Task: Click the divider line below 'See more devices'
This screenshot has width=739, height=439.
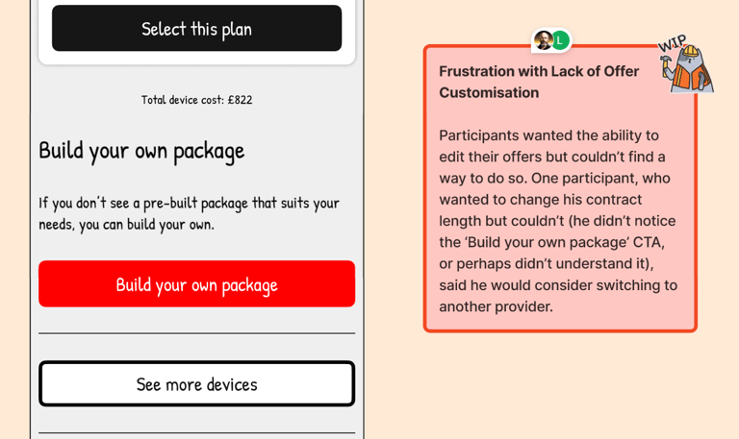Action: tap(196, 433)
